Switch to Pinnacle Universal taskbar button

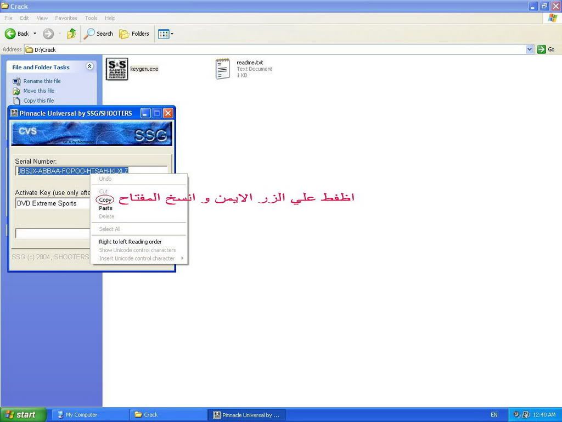247,415
